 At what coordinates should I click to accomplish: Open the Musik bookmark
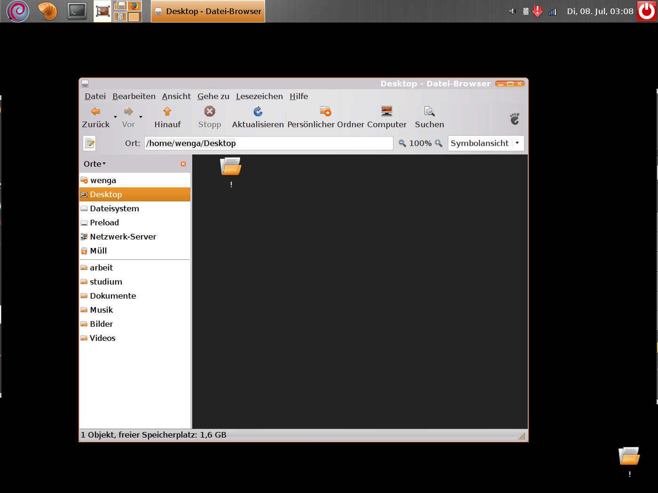click(x=135, y=310)
